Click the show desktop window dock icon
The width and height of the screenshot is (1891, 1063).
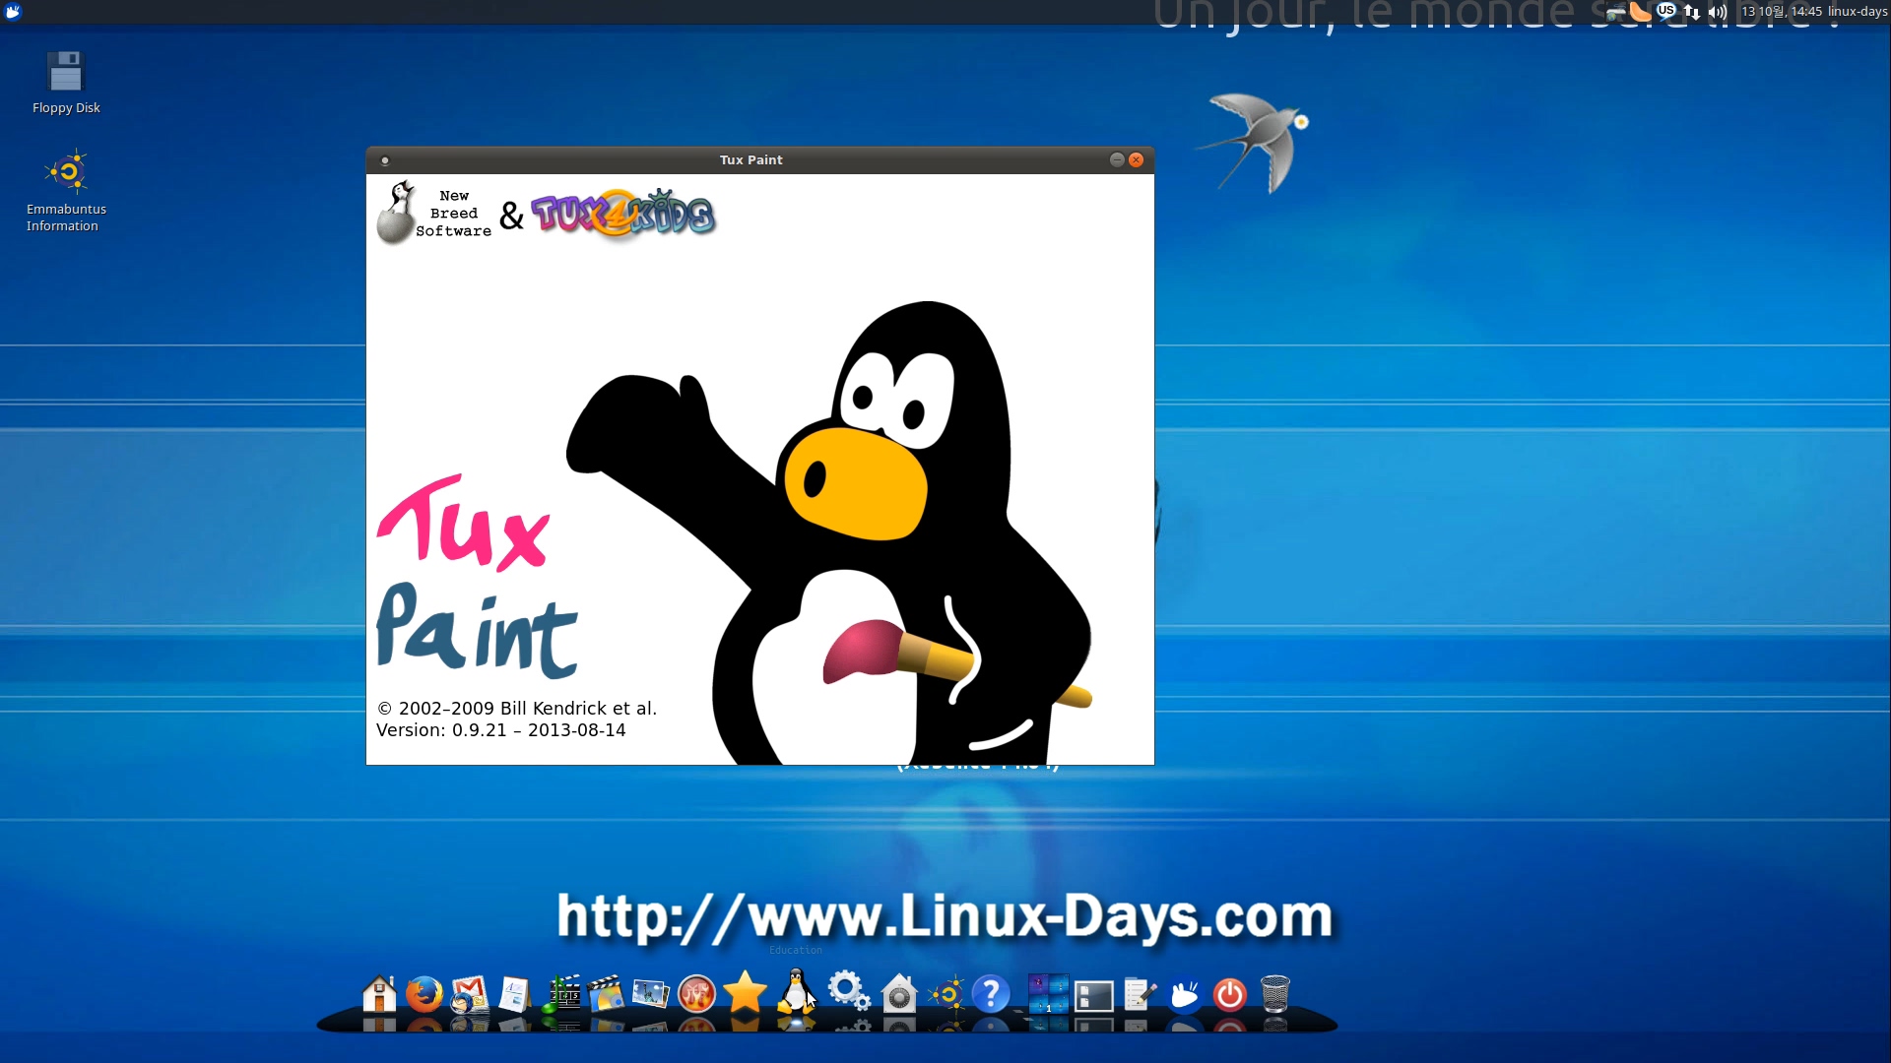click(x=1093, y=996)
